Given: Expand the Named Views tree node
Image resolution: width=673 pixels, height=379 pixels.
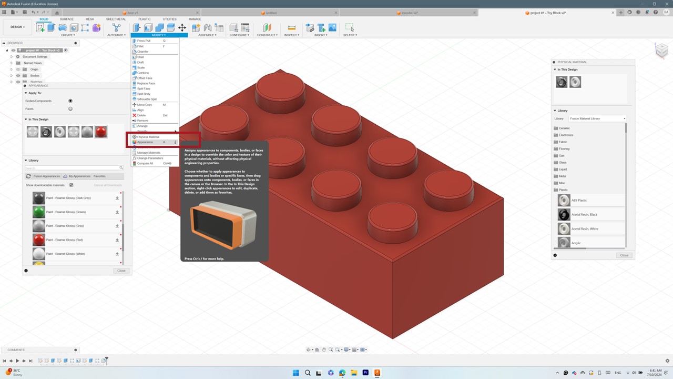Looking at the screenshot, I should coord(11,63).
